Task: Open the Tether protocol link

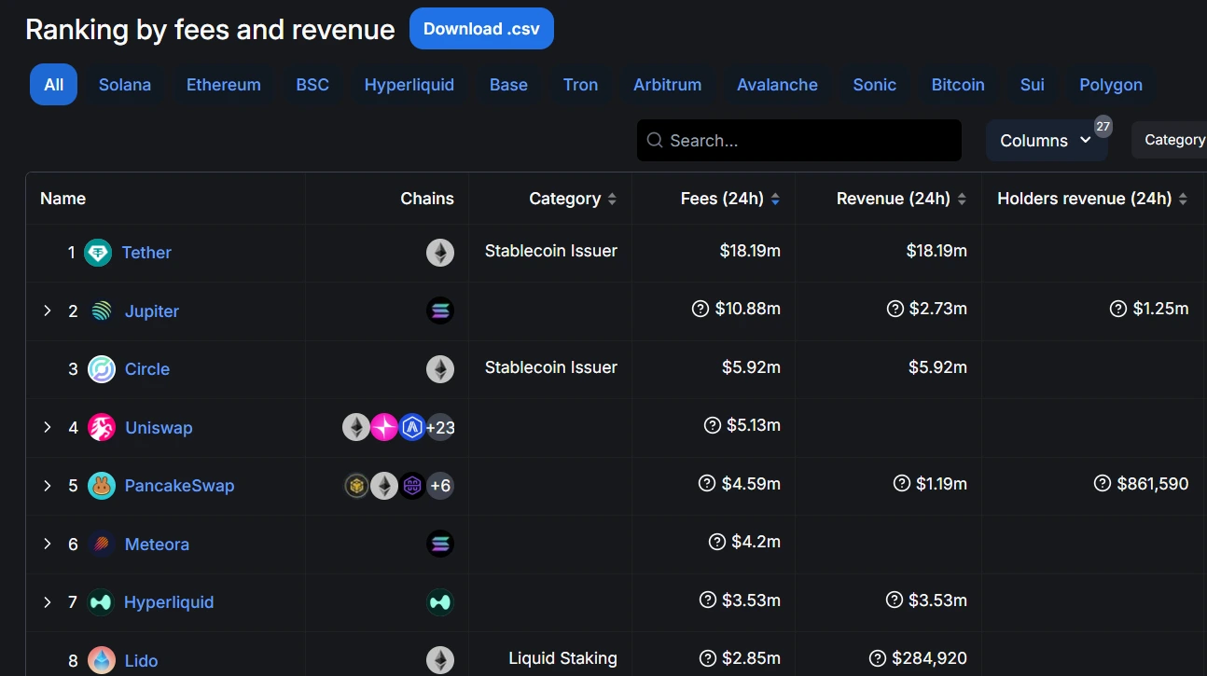Action: 146,253
